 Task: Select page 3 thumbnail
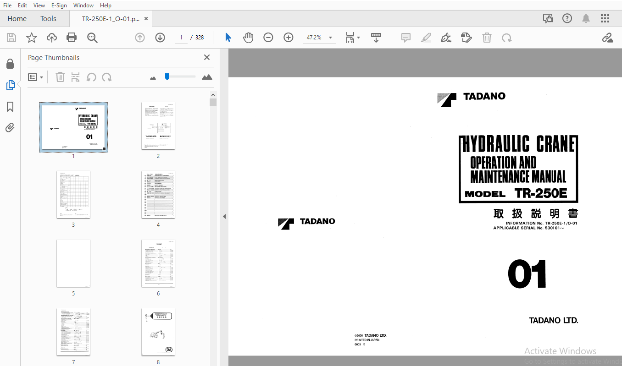tap(73, 195)
